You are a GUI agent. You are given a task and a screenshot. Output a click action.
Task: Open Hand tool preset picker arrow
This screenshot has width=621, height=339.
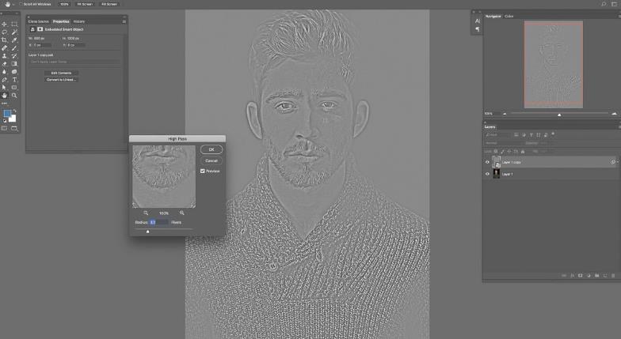[x=13, y=4]
